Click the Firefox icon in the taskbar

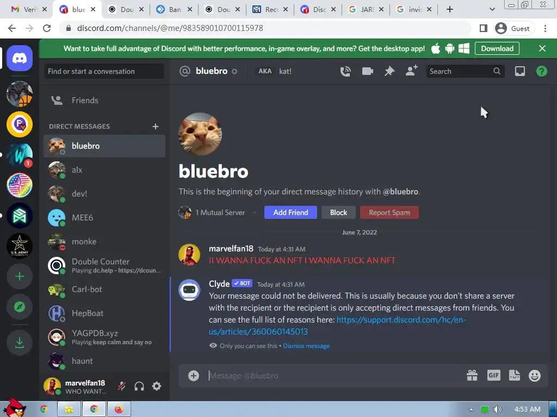point(119,409)
